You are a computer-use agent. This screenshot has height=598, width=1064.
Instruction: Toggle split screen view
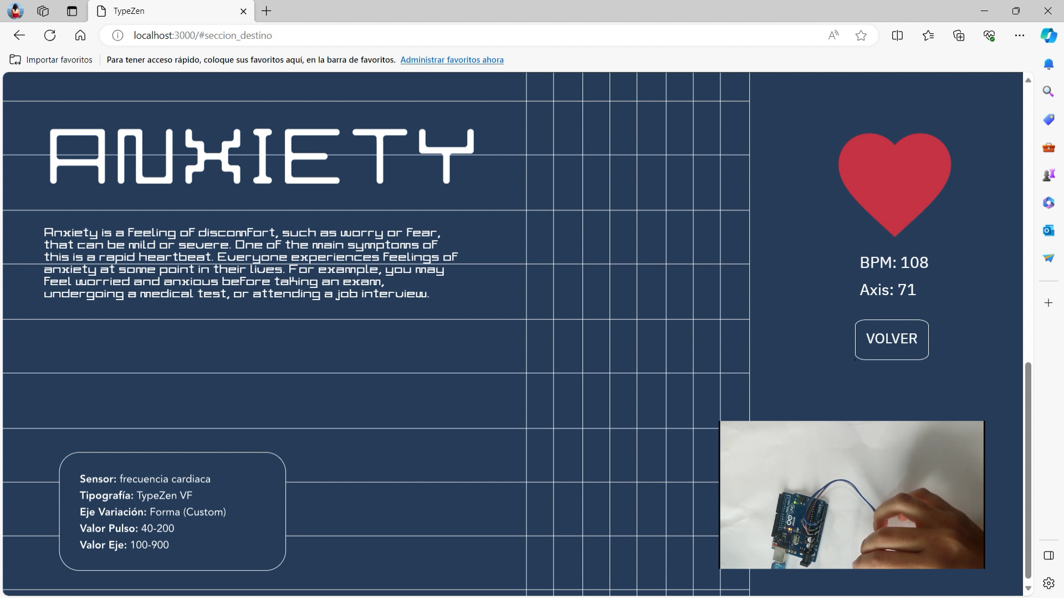(897, 35)
